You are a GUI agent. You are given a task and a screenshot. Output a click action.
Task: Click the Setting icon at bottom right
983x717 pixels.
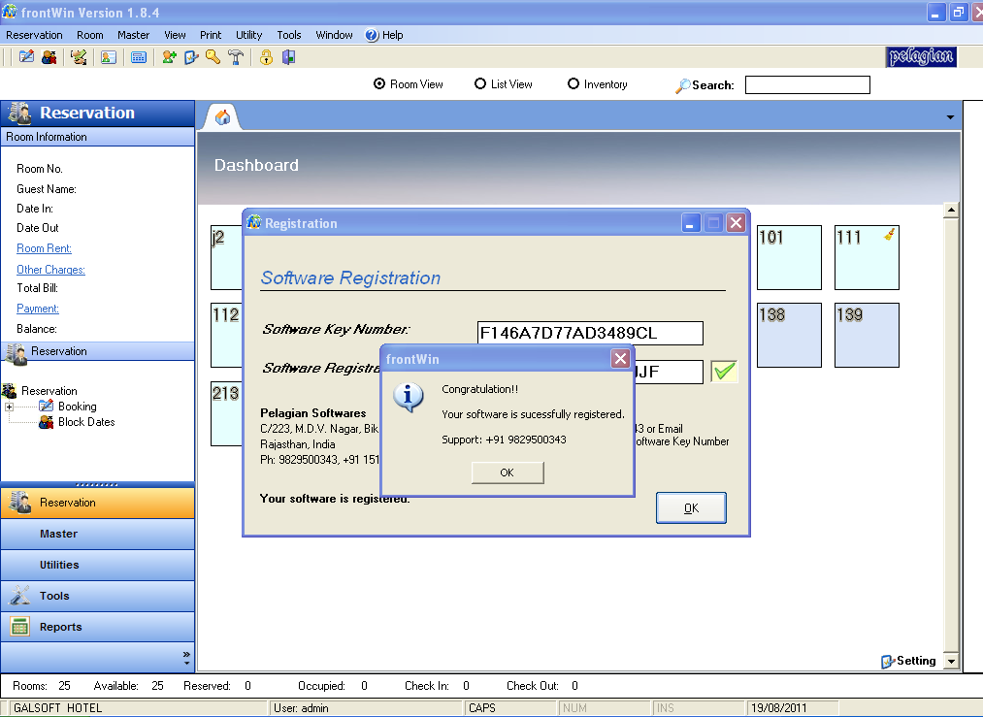[x=887, y=662]
